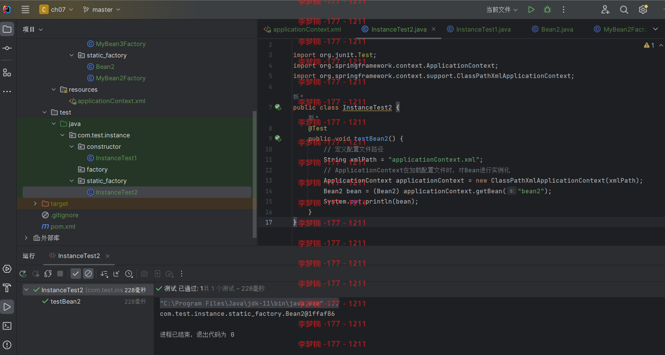Stop the running process
This screenshot has height=355, width=665.
(x=60, y=274)
